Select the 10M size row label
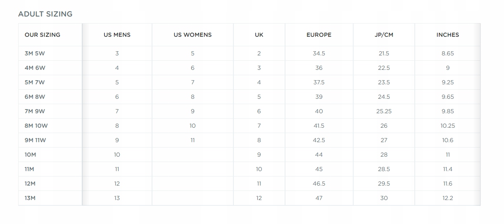 tap(31, 155)
